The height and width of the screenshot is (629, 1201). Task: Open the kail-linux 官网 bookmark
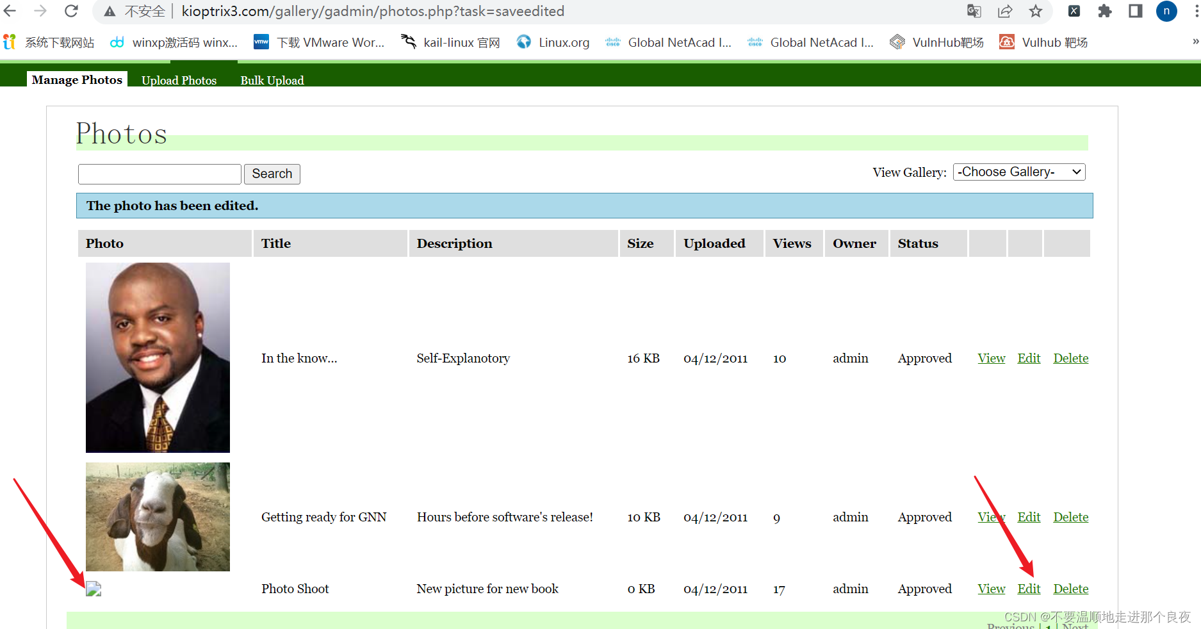(x=450, y=42)
